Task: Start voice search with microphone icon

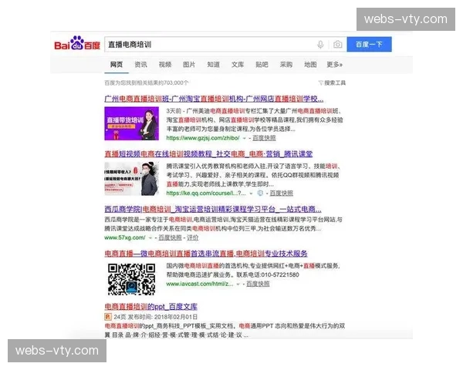Action: [320, 45]
